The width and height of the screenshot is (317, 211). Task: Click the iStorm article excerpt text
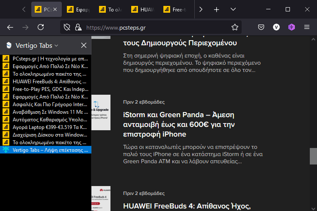pos(193,154)
